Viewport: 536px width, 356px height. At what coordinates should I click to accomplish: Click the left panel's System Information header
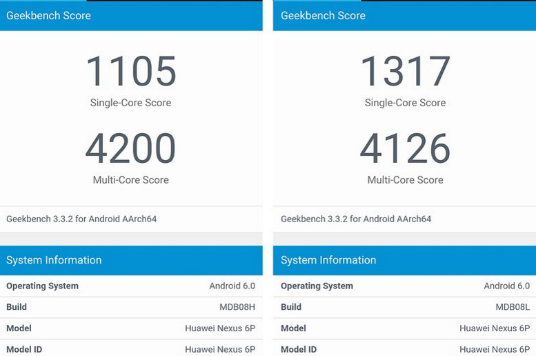coord(131,260)
